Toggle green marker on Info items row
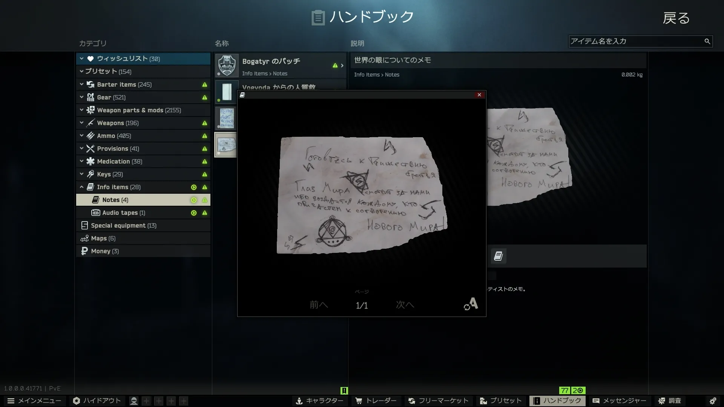Image resolution: width=724 pixels, height=407 pixels. click(x=194, y=187)
